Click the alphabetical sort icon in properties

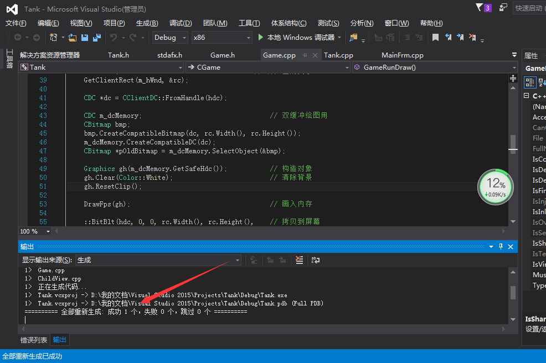point(542,82)
